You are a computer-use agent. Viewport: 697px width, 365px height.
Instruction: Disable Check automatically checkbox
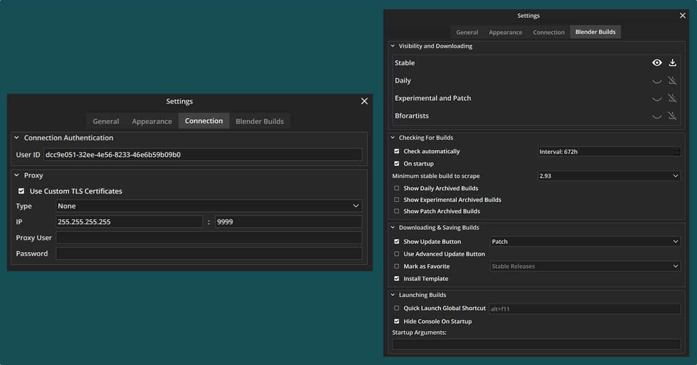pos(397,151)
